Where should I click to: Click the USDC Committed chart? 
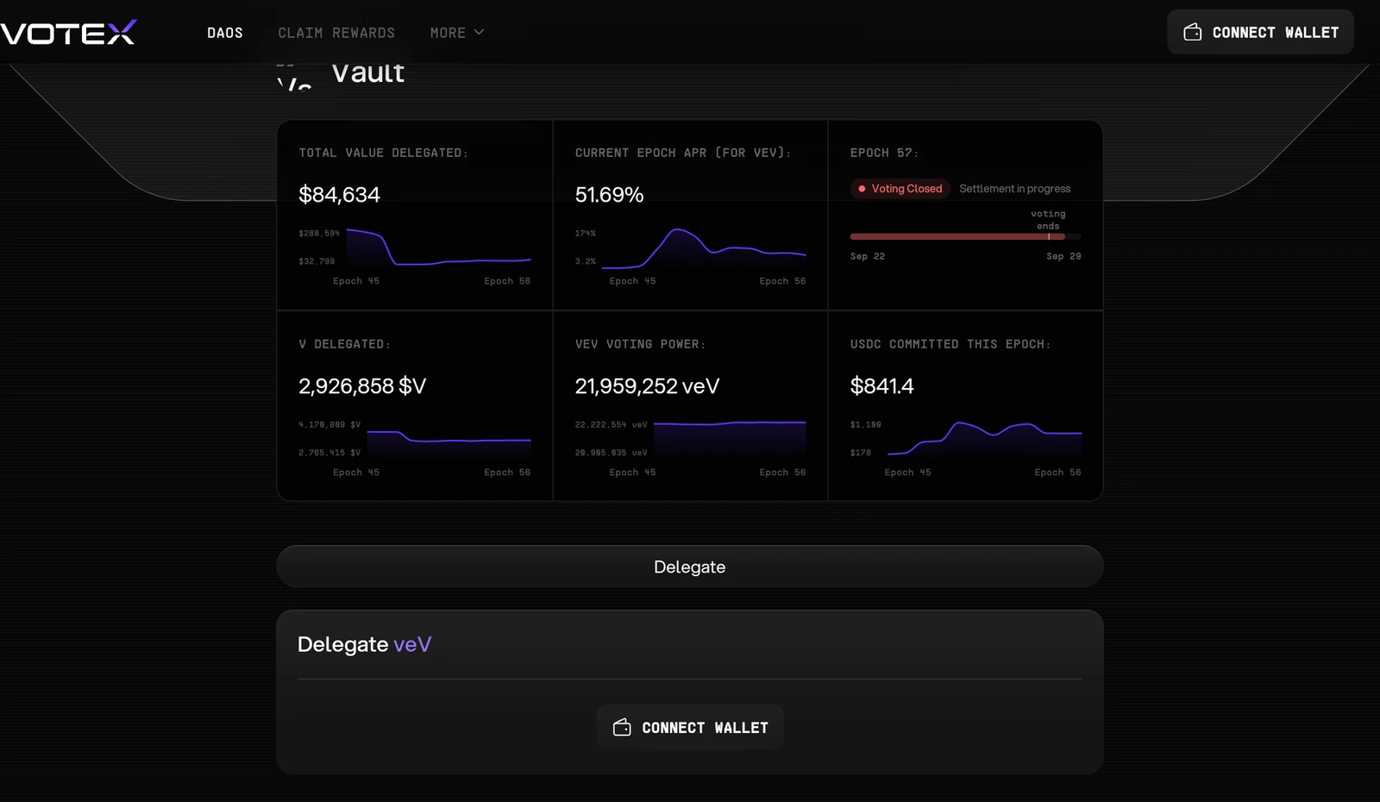coord(984,438)
